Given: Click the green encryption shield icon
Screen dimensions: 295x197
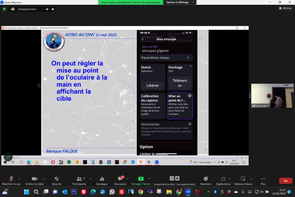Looking at the screenshot, I should [4, 9].
